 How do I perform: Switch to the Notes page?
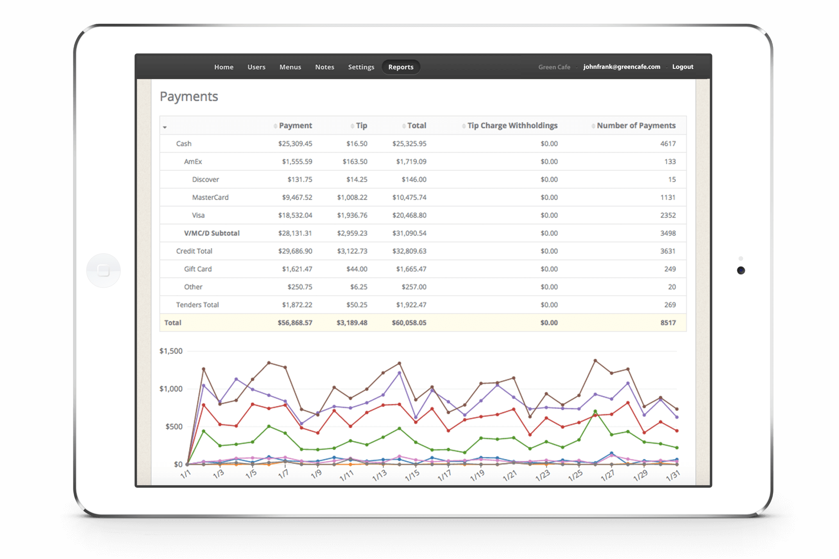324,67
